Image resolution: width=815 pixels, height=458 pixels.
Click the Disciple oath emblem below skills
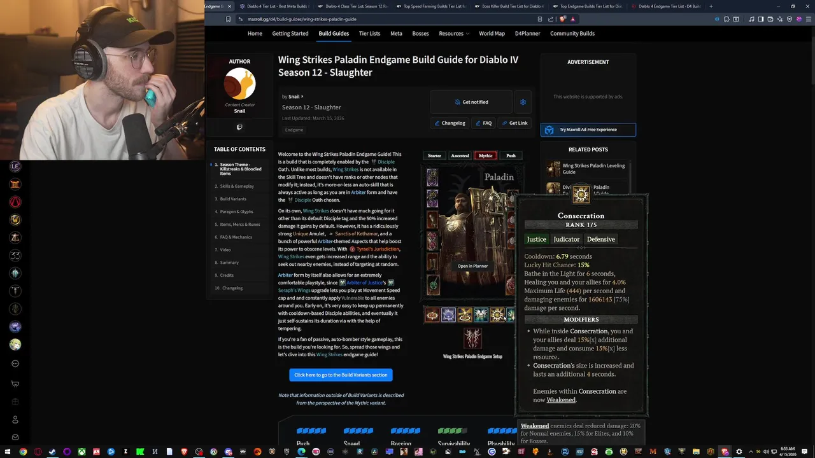(x=472, y=338)
